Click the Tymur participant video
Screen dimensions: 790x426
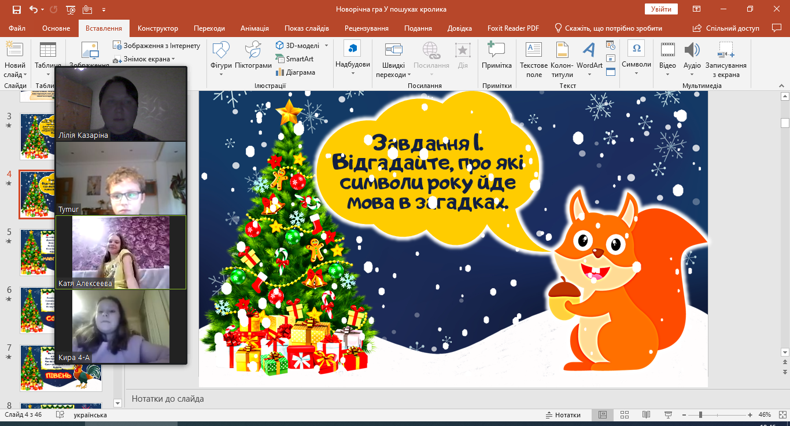pyautogui.click(x=121, y=178)
